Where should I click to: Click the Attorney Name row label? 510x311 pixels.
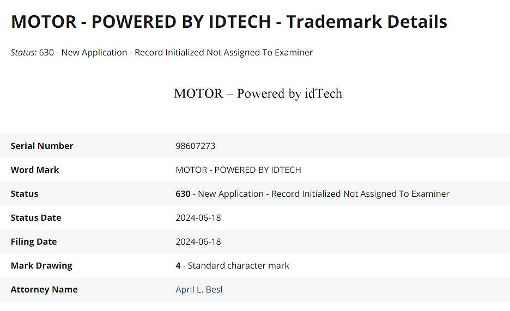coord(44,289)
